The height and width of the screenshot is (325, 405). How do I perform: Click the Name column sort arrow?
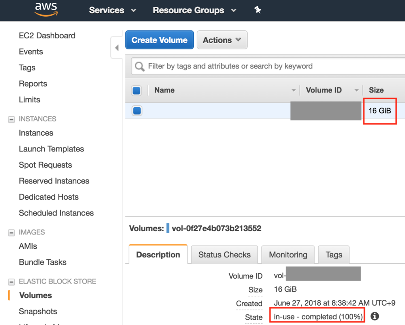[x=293, y=91]
